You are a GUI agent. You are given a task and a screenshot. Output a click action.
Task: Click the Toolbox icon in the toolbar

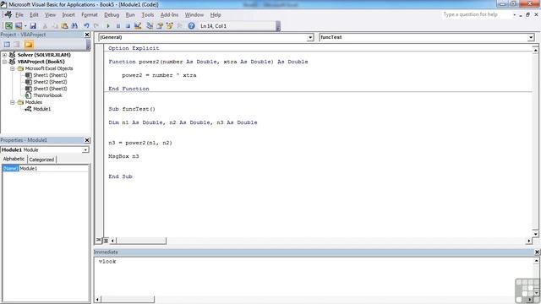[179, 26]
